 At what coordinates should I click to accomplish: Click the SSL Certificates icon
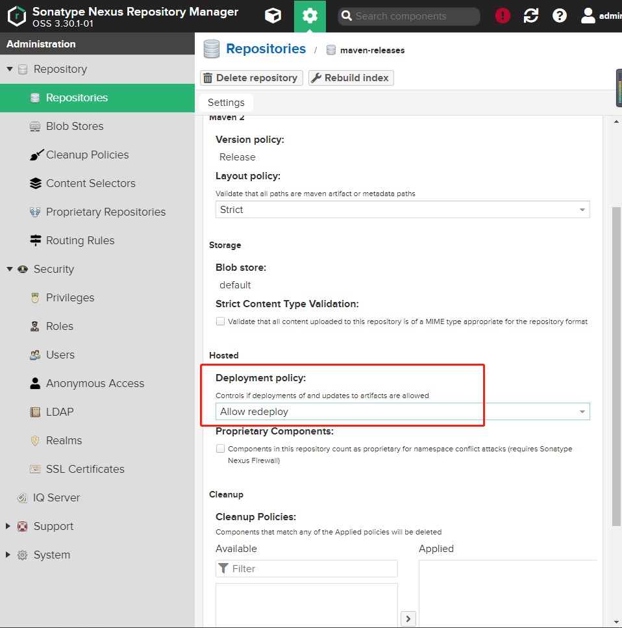click(35, 469)
